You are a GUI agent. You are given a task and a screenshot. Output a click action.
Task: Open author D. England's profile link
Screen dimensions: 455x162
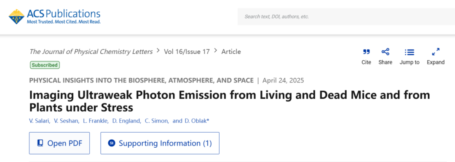point(126,121)
